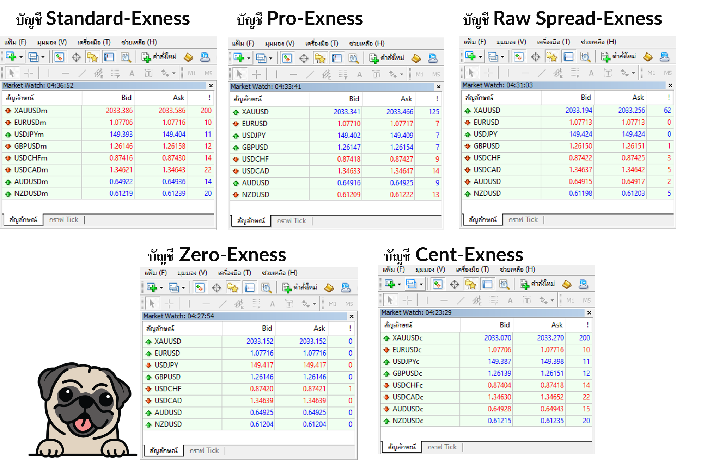Toggle Market Watch icon in Standard-Exness toolbar
Screen dimensions: 707x460
tap(59, 57)
